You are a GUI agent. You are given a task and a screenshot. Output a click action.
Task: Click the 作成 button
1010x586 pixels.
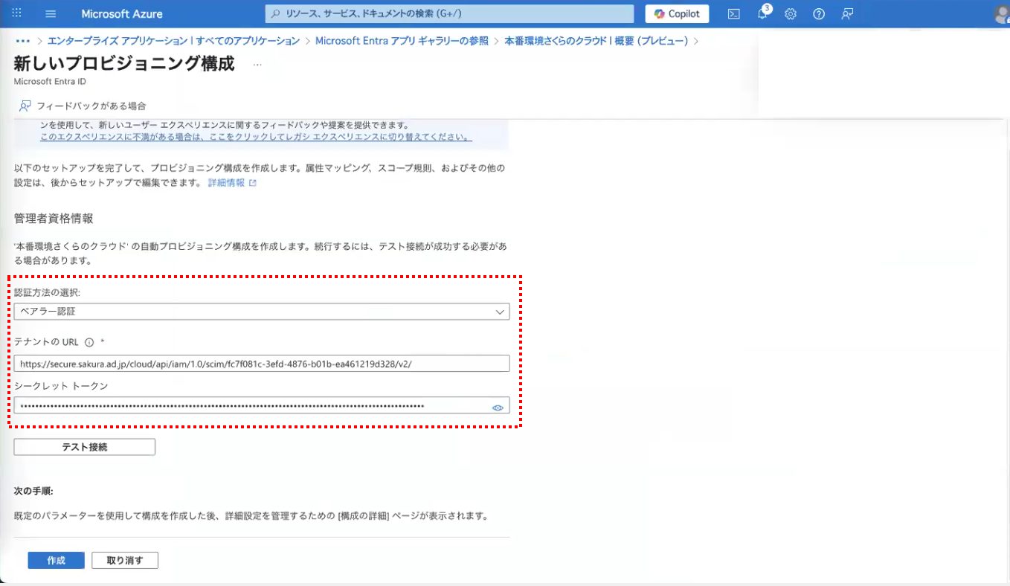[56, 560]
